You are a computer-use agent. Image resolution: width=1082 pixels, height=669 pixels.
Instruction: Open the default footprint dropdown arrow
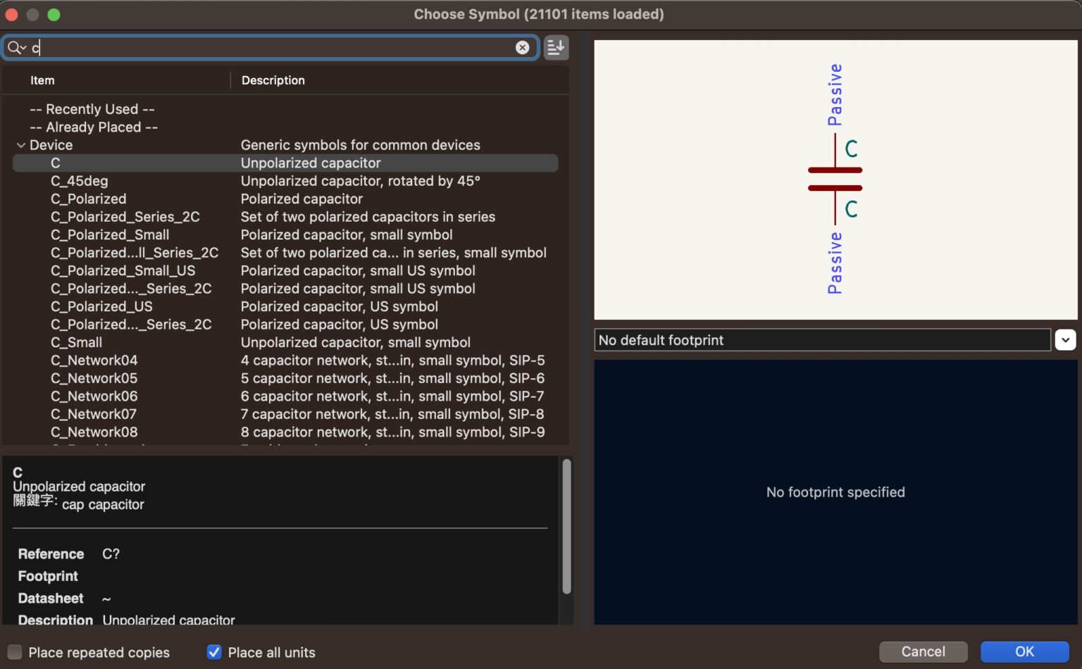[1064, 340]
